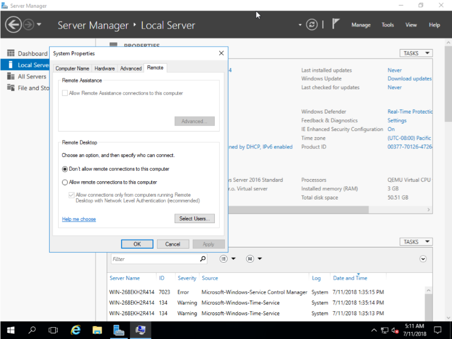
Task: Expand the Events panel circular chevron
Action: click(x=423, y=259)
